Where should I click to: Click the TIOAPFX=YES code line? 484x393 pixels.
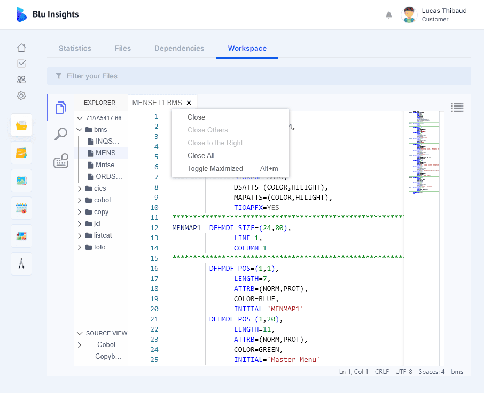(x=256, y=208)
